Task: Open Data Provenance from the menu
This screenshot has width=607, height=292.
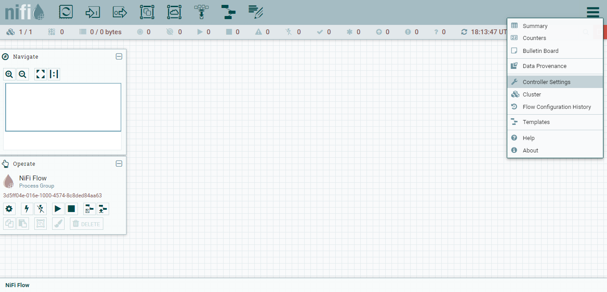Action: pos(544,66)
